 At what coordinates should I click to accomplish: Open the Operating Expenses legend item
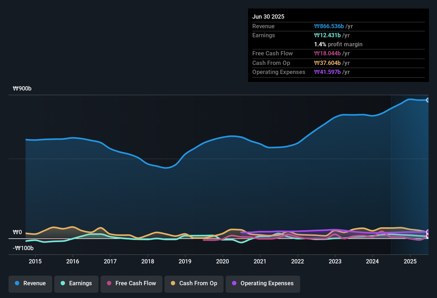(263, 283)
